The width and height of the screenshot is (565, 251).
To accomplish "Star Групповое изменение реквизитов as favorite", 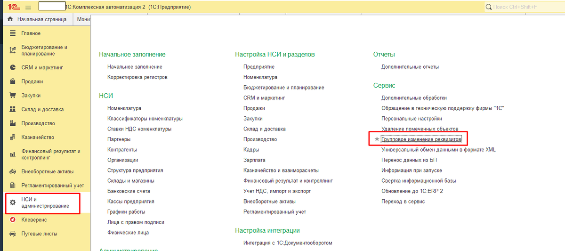I will [376, 139].
